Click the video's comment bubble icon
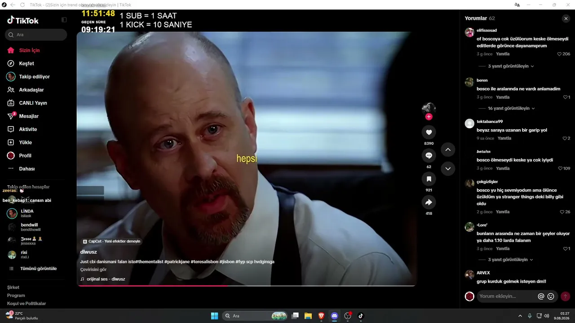 pos(429,156)
